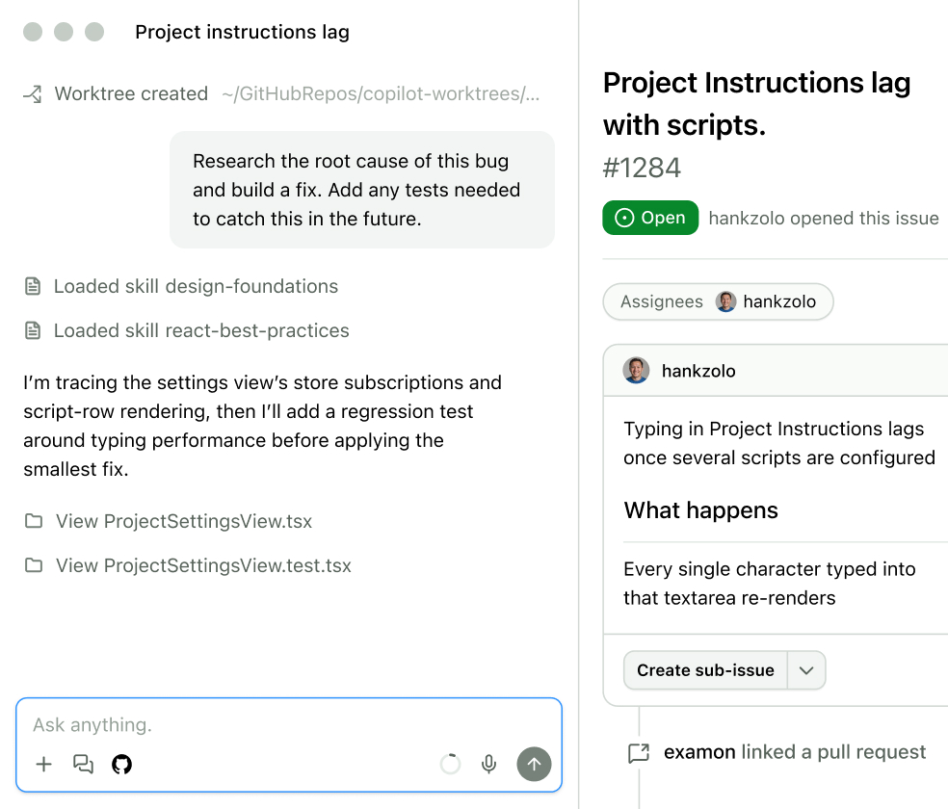Open the chat threads icon in input bar
948x809 pixels.
pos(83,765)
